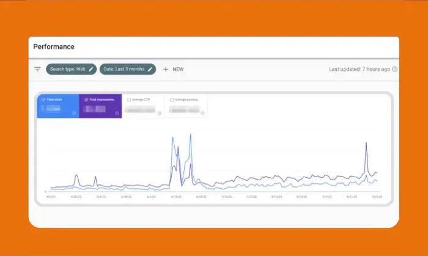Click the late September impressions spike
This screenshot has height=256, width=428.
[x=366, y=143]
